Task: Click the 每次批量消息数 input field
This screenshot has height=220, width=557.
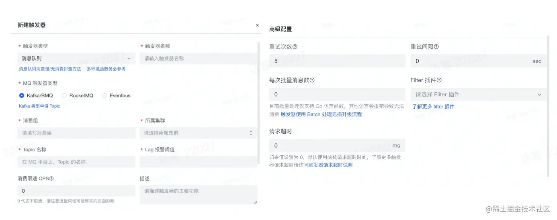Action: (337, 94)
